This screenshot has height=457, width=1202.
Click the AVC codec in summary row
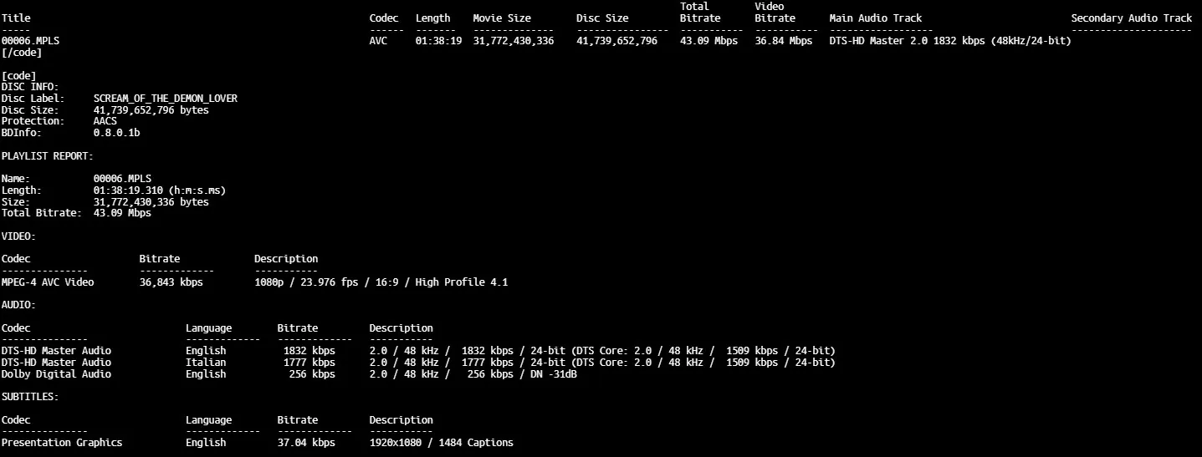coord(378,41)
